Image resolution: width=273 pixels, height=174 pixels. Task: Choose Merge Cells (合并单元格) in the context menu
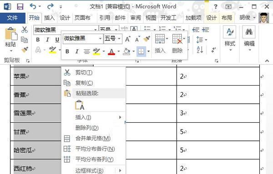94,138
